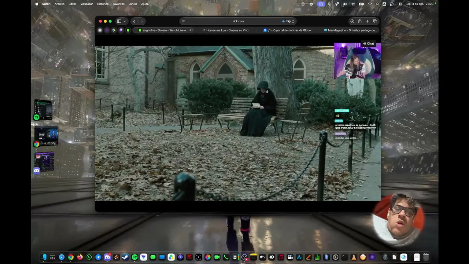Viewport: 469px width, 264px height.
Task: Open Apple TV from the Dock
Action: pos(262,257)
